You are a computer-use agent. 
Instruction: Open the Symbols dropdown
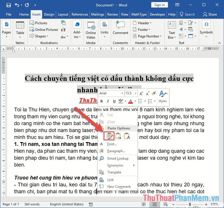[x=206, y=29]
